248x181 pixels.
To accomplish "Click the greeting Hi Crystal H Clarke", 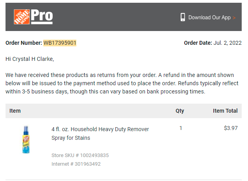I will click(x=30, y=59).
